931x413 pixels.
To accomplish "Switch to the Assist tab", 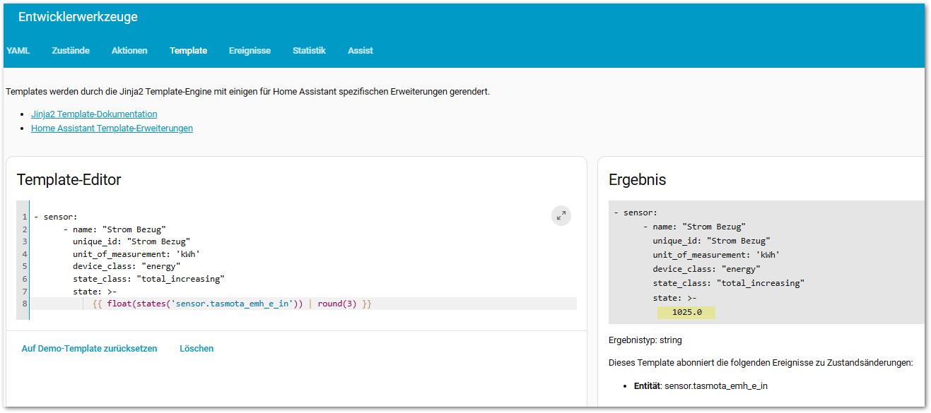I will [360, 51].
